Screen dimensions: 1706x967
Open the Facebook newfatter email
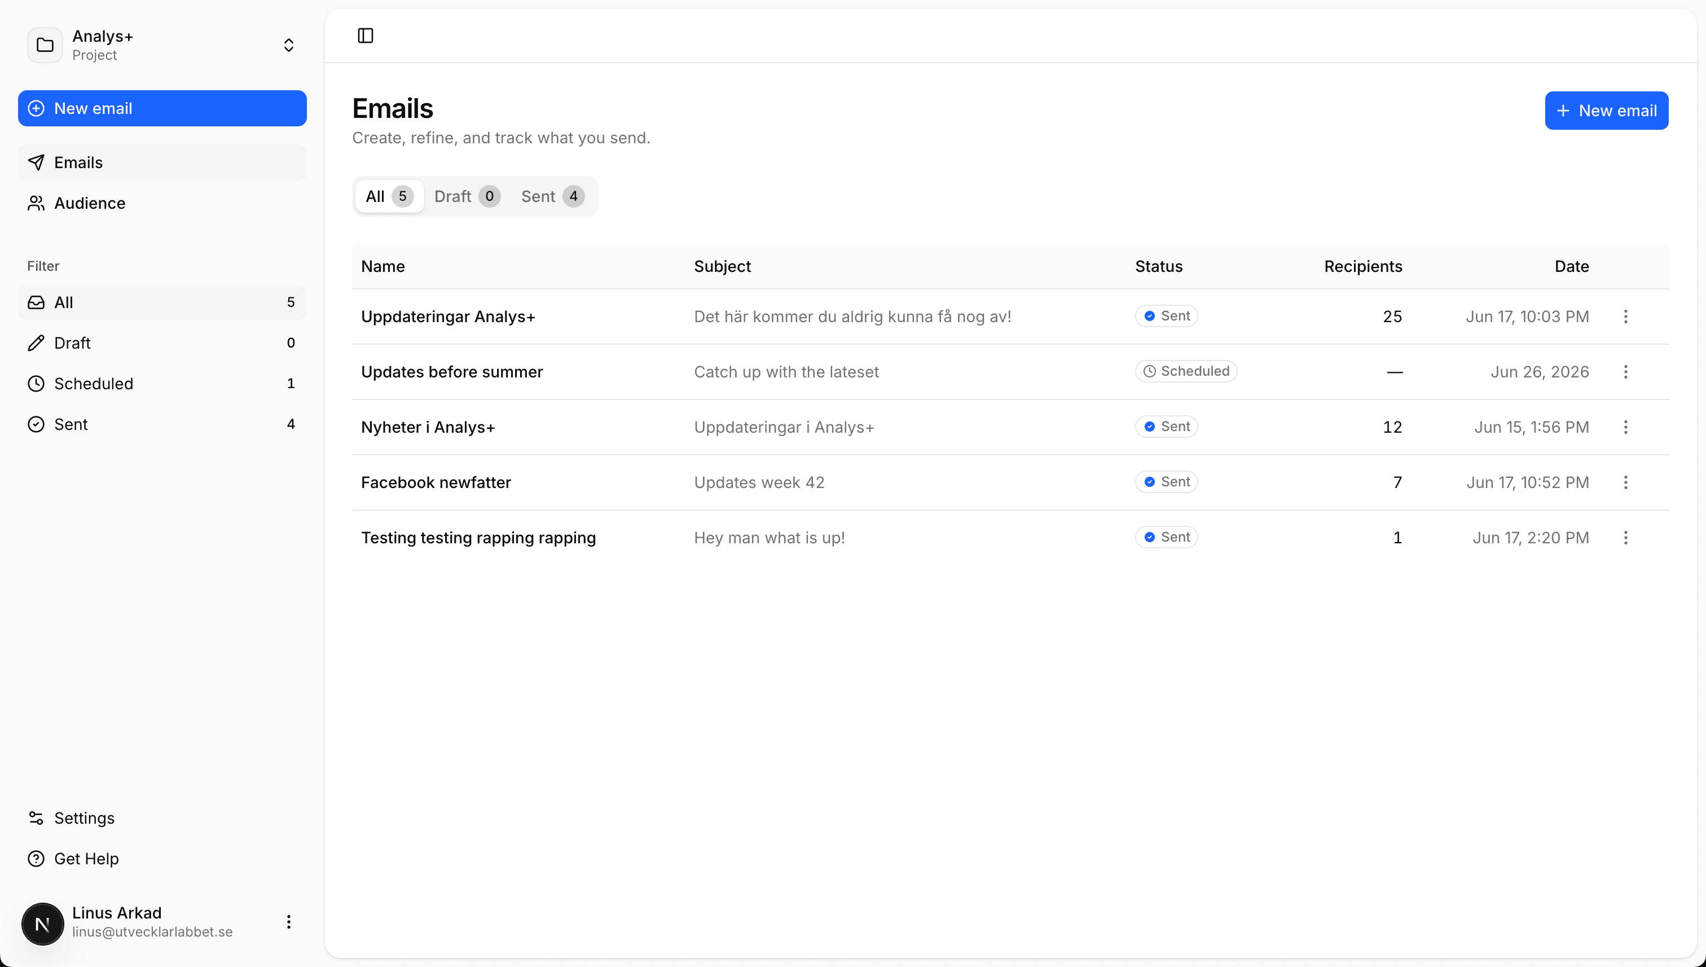(436, 482)
